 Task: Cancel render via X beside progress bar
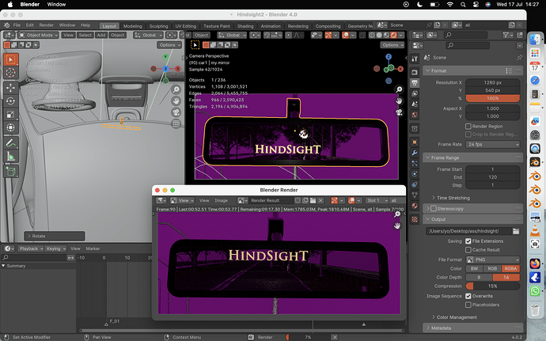334,337
